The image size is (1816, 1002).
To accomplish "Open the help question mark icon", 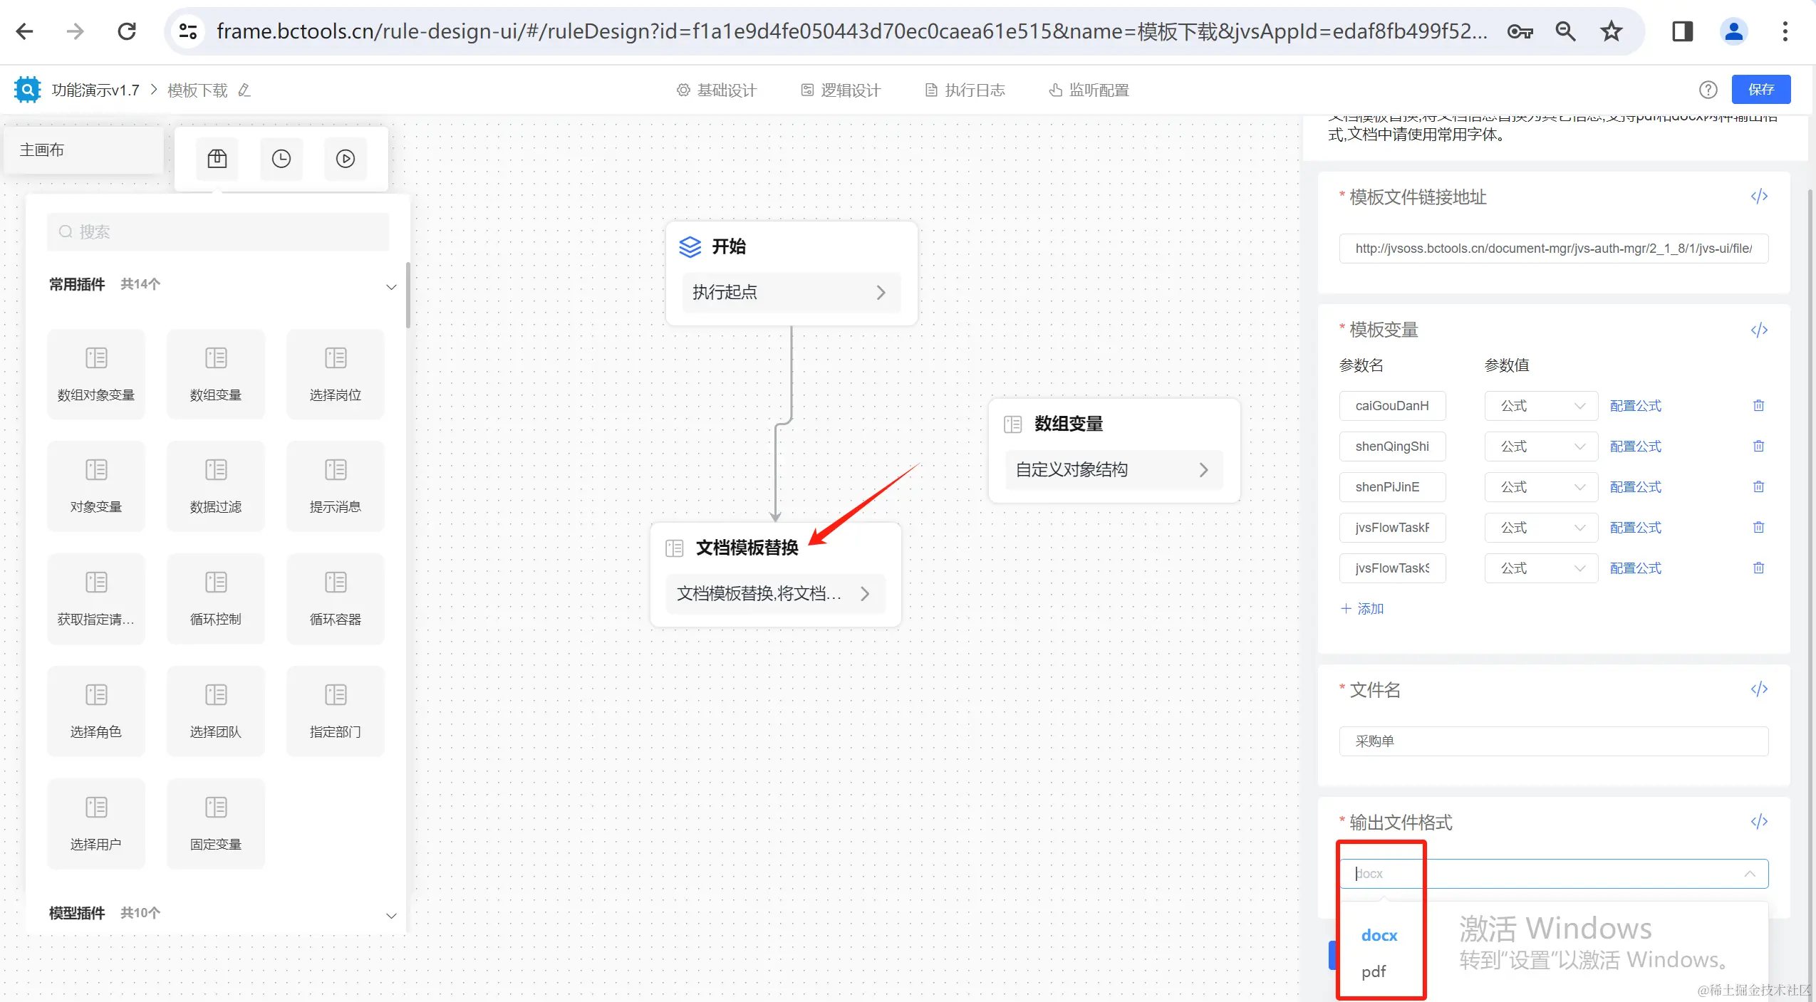I will tap(1708, 90).
